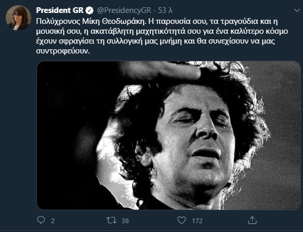
Task: View the retweet count 38
Action: [x=125, y=221]
